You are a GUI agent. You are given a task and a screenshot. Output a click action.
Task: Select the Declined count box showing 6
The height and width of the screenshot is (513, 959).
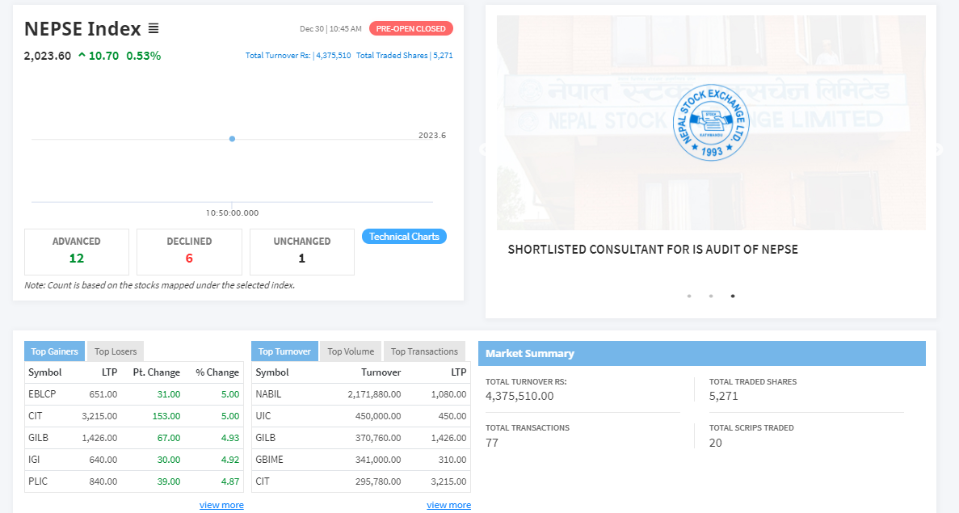coord(189,252)
